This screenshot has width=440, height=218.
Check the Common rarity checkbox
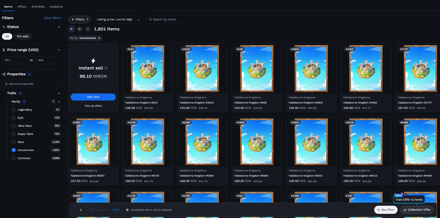pyautogui.click(x=14, y=158)
